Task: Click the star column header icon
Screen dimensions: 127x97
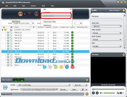Action: (34, 27)
